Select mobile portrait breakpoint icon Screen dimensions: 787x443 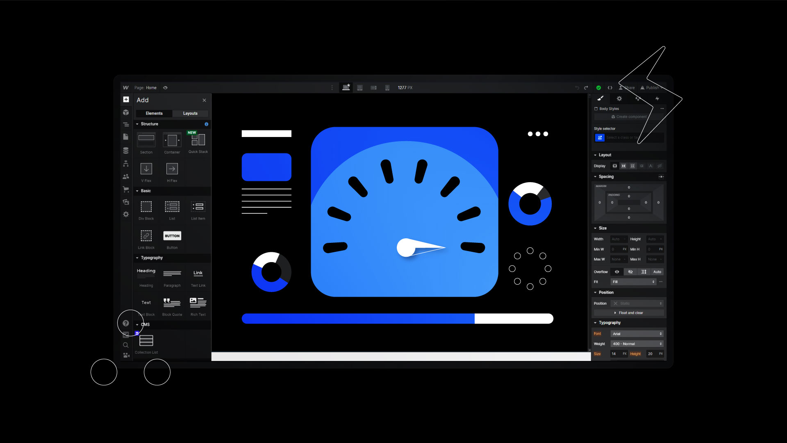coord(387,88)
